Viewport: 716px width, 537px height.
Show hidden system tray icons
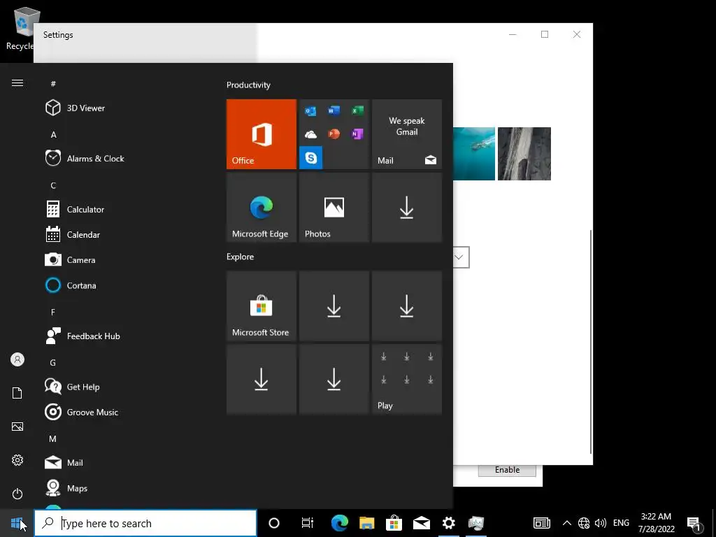pyautogui.click(x=566, y=523)
